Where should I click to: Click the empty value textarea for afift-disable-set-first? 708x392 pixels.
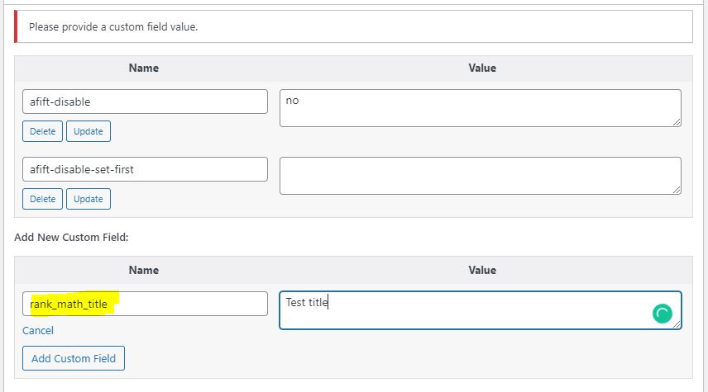481,176
